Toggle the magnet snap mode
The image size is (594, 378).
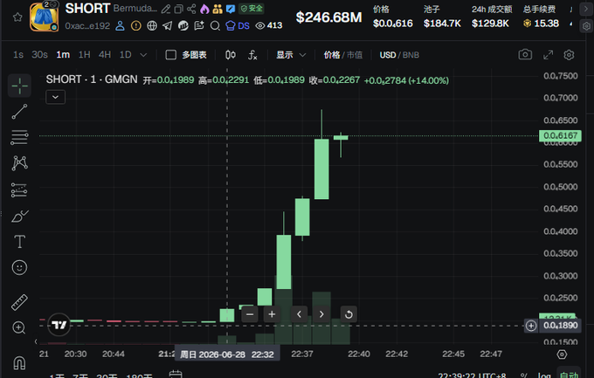point(19,363)
